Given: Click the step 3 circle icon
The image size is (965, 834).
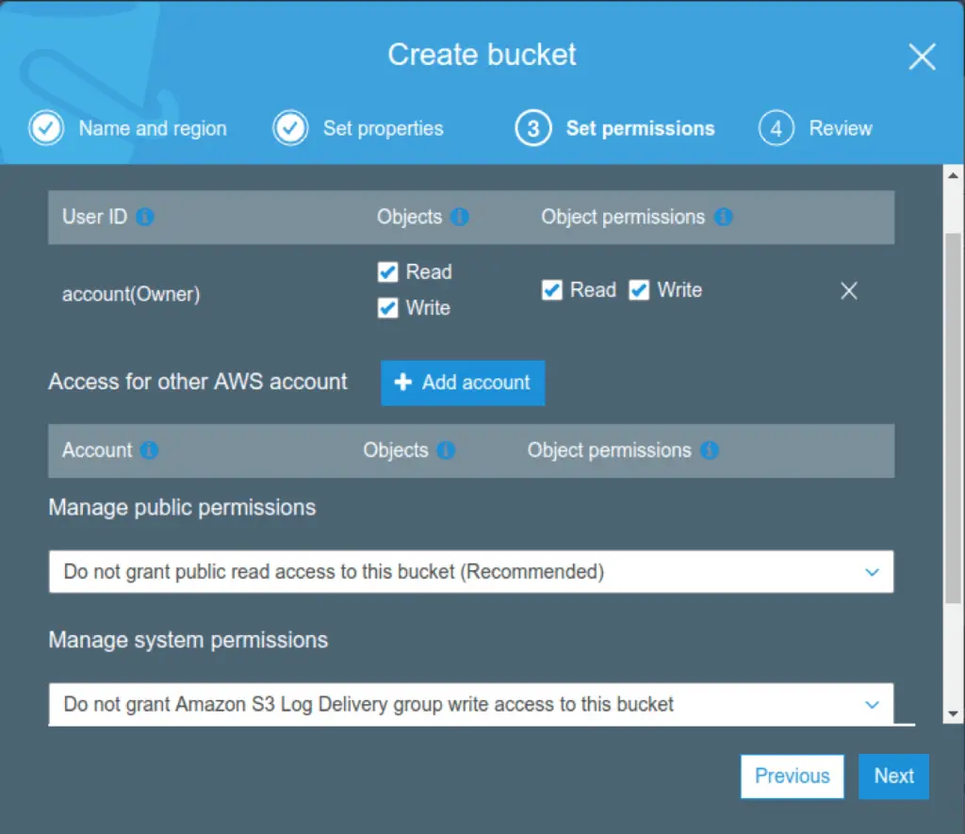Looking at the screenshot, I should click(x=533, y=128).
